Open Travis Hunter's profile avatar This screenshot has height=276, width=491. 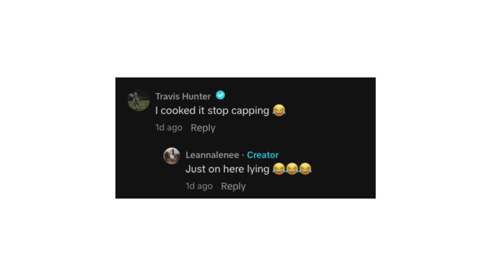tap(138, 100)
